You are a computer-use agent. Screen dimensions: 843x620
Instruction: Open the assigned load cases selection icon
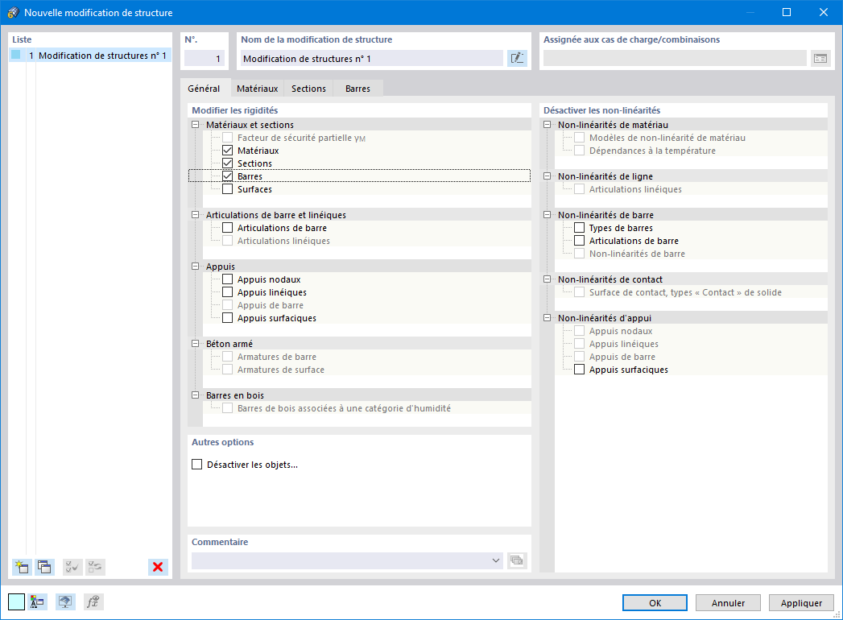point(820,58)
